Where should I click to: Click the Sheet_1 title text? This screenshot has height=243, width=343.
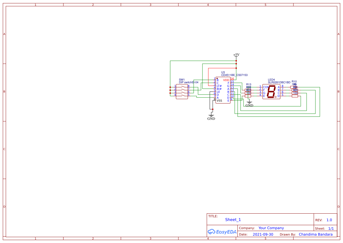point(232,220)
